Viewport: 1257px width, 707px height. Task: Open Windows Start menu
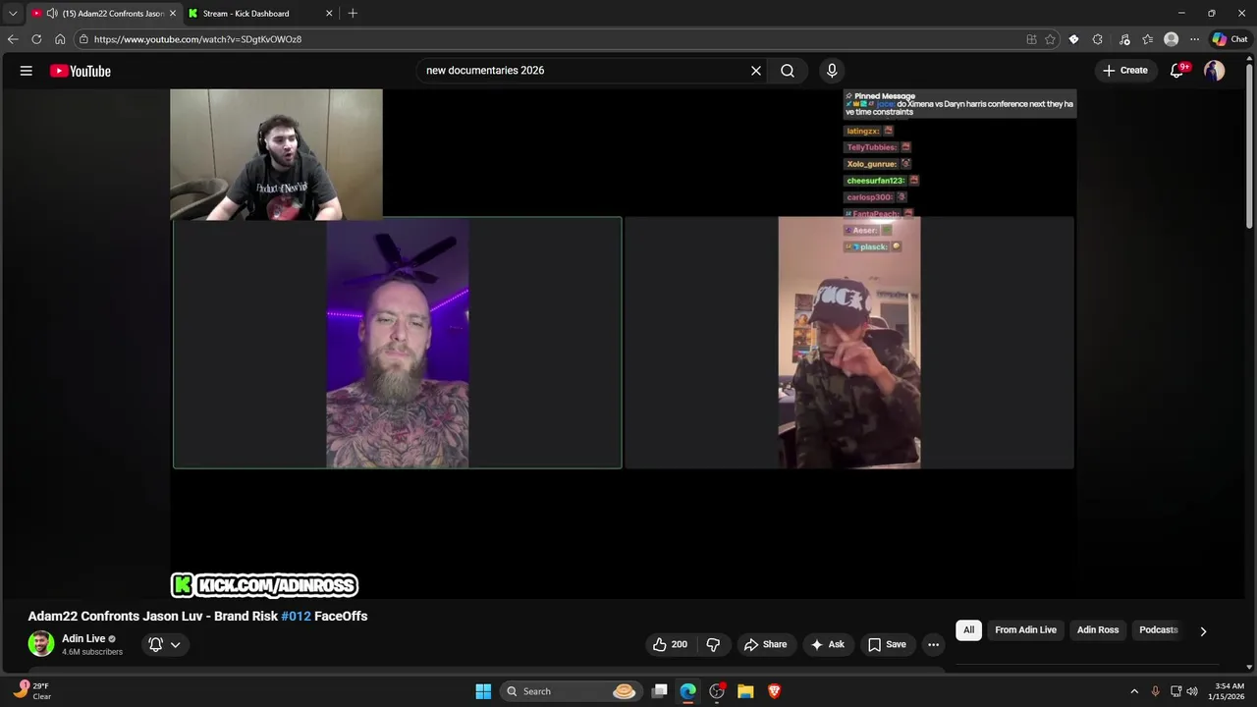[483, 691]
